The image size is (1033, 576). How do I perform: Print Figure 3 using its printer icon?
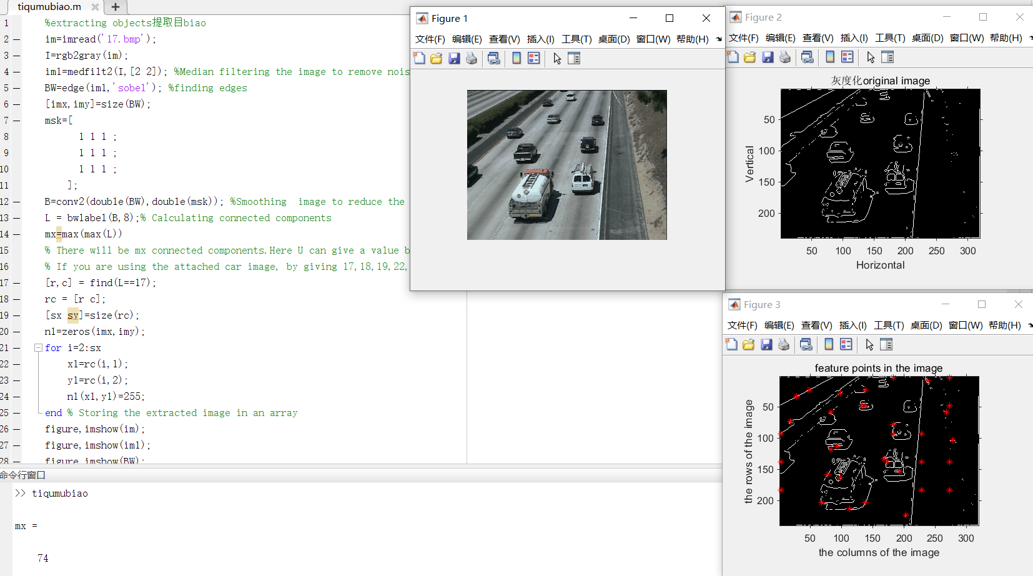(784, 344)
